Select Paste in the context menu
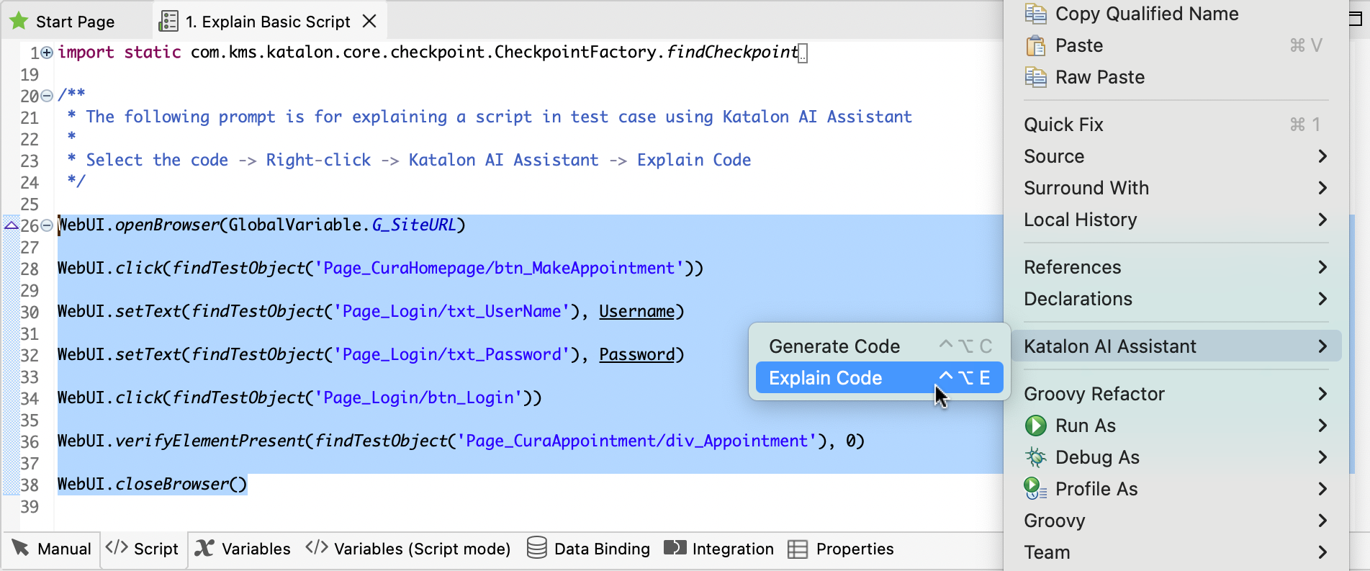 click(x=1078, y=45)
